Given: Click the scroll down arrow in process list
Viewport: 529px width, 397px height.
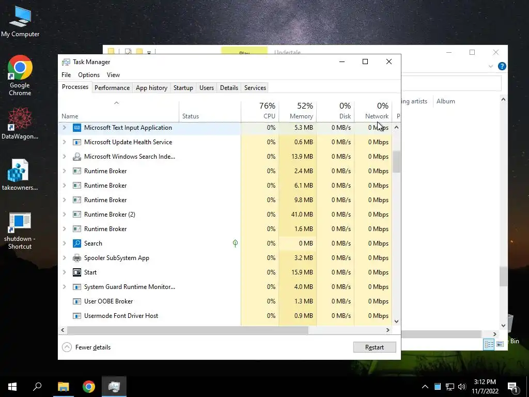Looking at the screenshot, I should coord(396,322).
